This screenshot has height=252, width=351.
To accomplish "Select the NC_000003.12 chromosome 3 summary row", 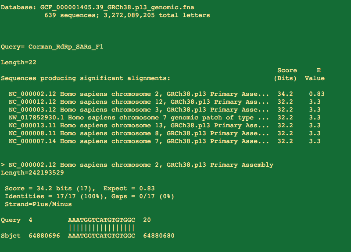I will click(165, 110).
